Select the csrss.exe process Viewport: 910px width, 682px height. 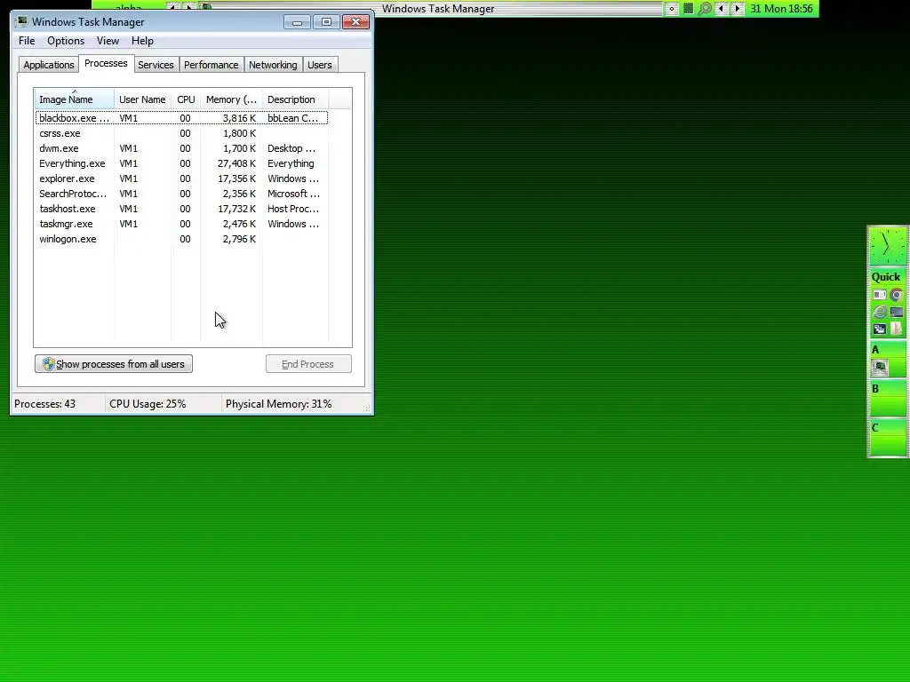tap(181, 133)
